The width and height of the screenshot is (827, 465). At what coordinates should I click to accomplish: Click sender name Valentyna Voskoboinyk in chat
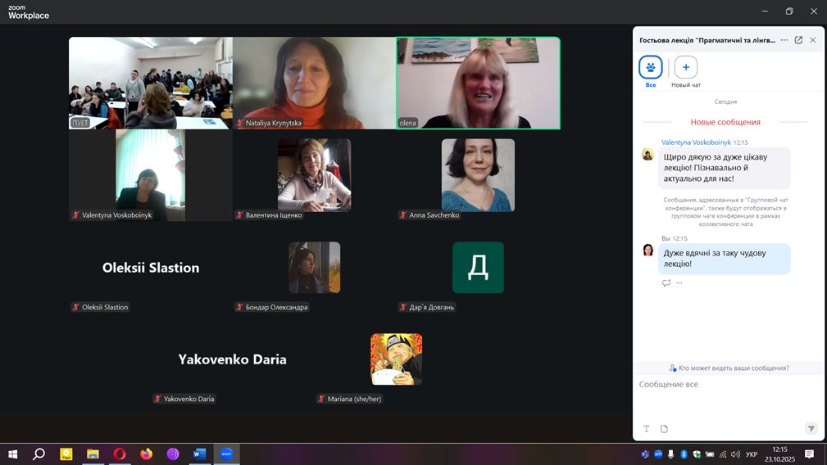696,142
